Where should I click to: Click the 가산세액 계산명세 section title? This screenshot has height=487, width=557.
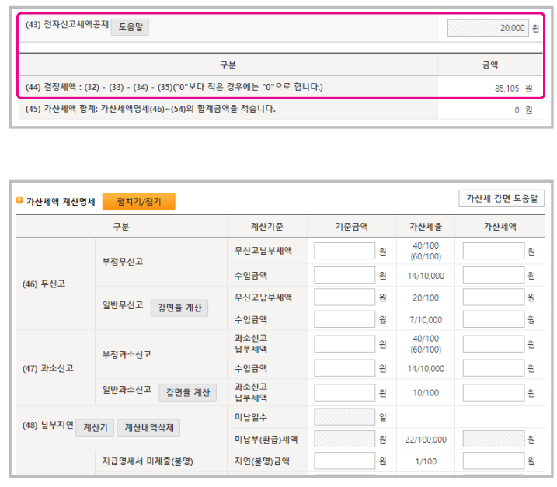61,202
